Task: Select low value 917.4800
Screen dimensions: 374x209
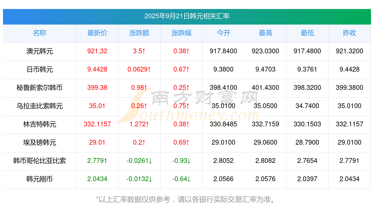Action: [308, 51]
